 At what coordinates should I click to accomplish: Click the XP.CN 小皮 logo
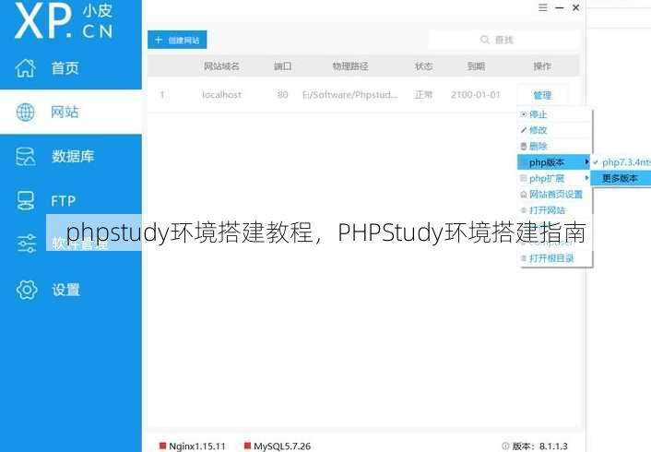64,21
